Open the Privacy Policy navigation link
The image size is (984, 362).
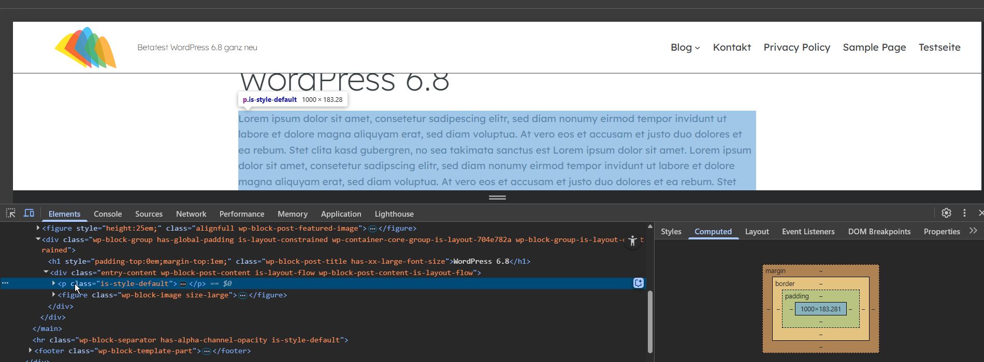pos(797,47)
